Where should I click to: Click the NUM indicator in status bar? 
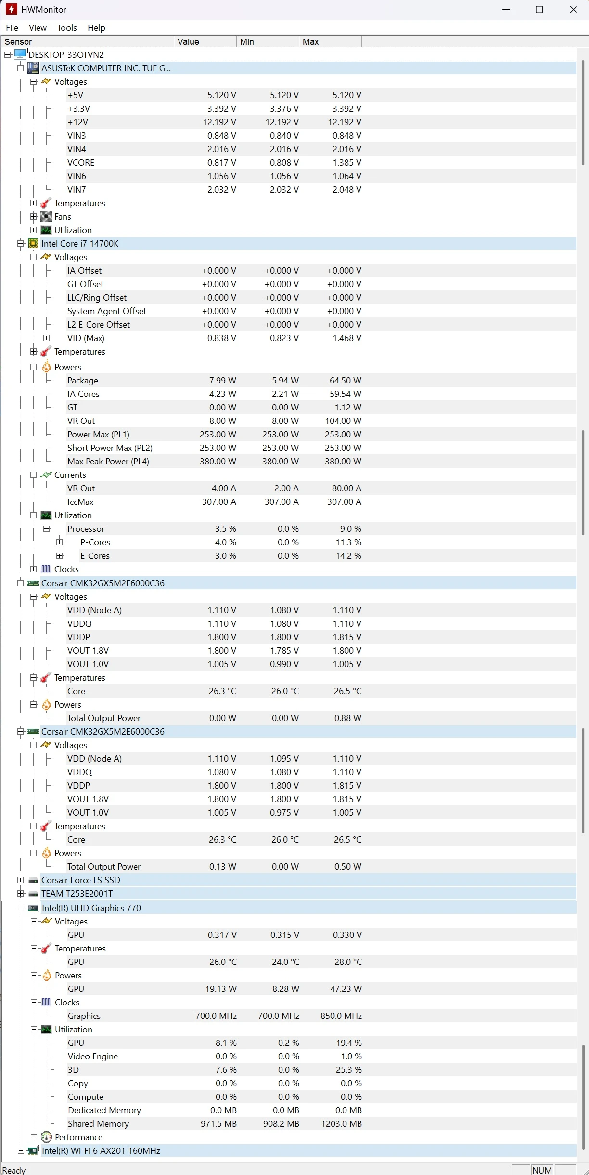542,1170
